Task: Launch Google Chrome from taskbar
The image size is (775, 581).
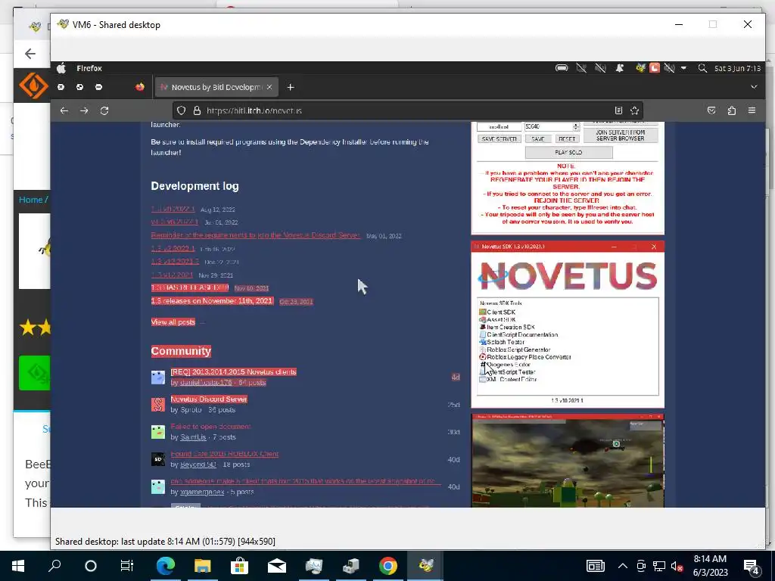Action: [388, 566]
